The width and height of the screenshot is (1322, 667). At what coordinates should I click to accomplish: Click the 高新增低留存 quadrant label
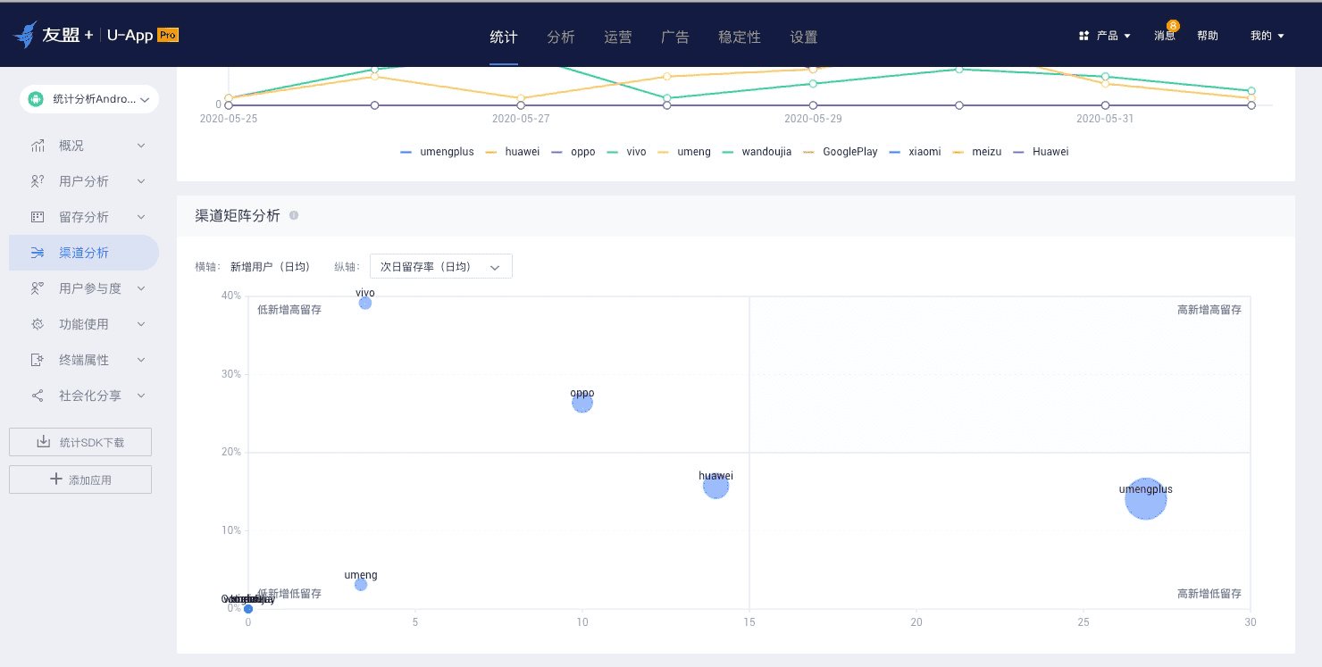click(x=1209, y=594)
